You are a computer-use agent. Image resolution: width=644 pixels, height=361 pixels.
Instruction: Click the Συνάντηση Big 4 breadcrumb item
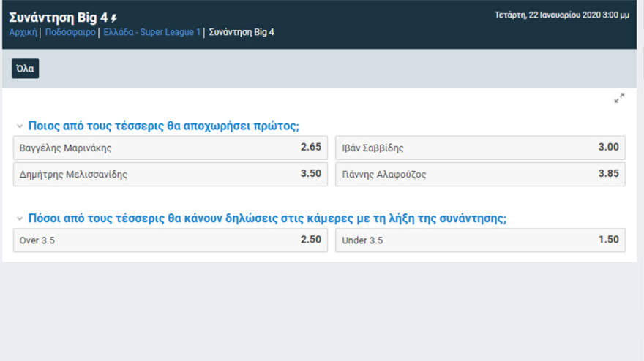coord(241,33)
